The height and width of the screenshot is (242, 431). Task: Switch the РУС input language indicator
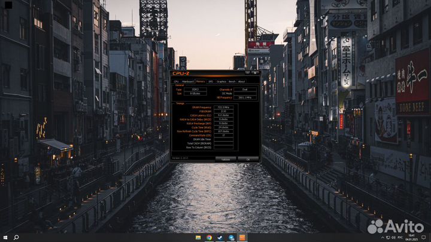[x=400, y=237]
